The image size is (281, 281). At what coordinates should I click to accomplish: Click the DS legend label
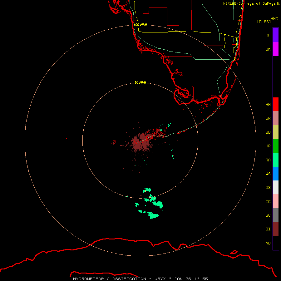click(268, 188)
